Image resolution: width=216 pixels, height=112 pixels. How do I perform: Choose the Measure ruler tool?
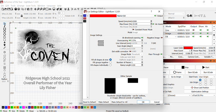click(x=5, y=48)
